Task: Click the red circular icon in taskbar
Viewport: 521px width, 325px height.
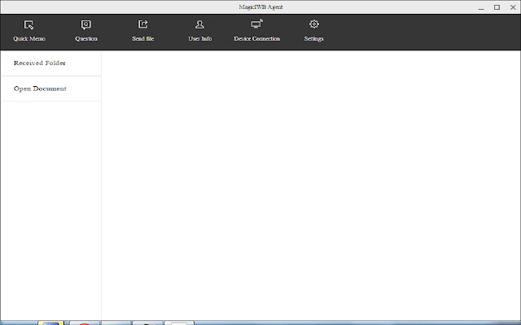Action: (x=82, y=323)
